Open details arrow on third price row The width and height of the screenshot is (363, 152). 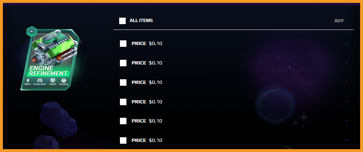coord(347,82)
